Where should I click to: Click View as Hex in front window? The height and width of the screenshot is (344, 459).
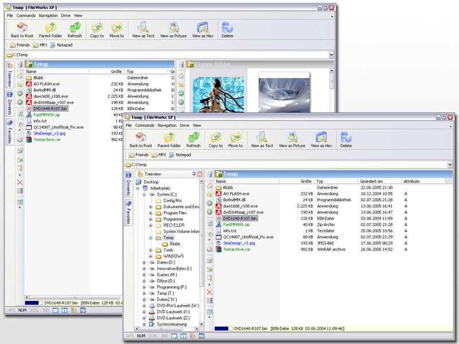click(x=321, y=140)
